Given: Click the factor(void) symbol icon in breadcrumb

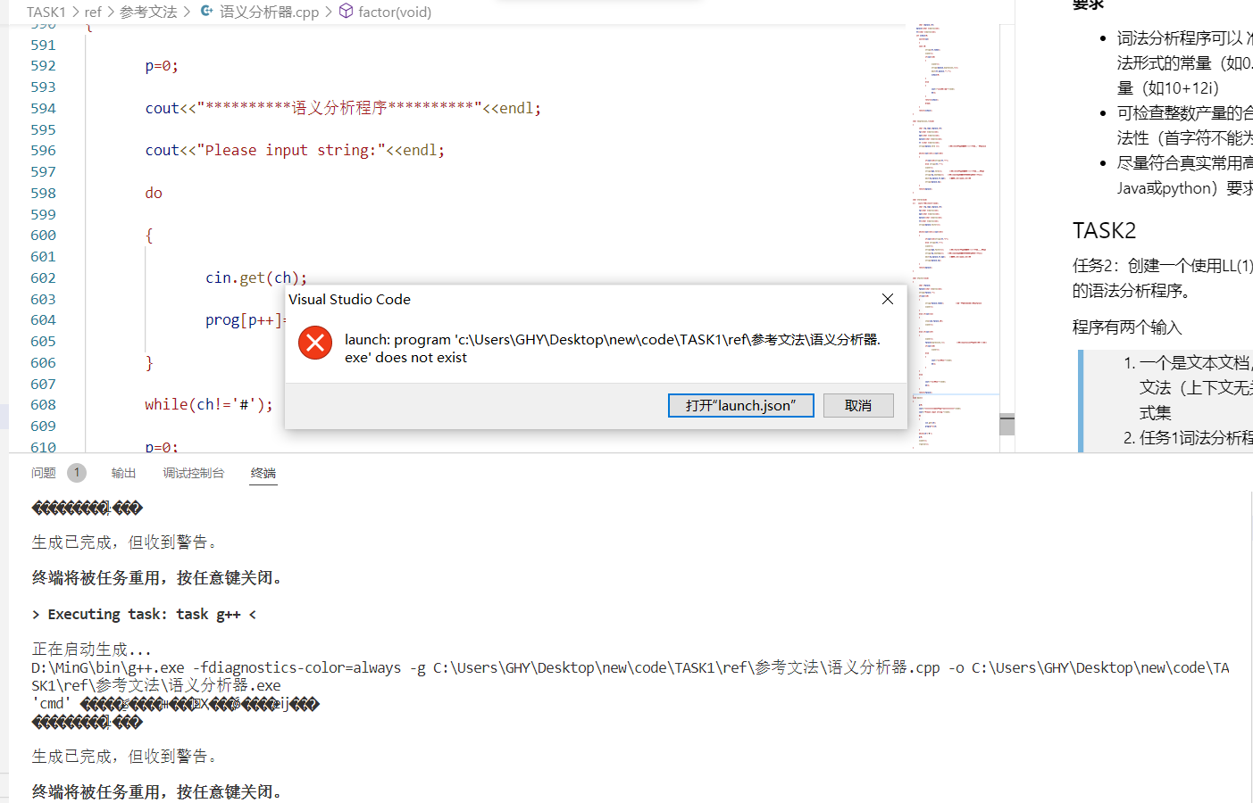Looking at the screenshot, I should click(346, 12).
